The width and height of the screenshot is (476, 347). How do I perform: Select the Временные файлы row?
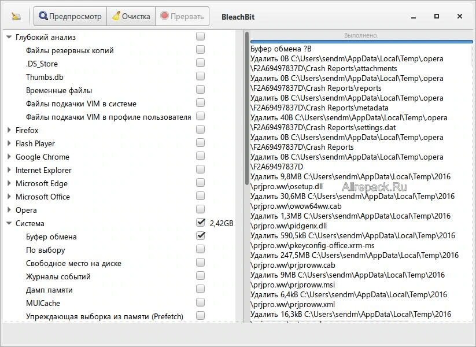(59, 90)
